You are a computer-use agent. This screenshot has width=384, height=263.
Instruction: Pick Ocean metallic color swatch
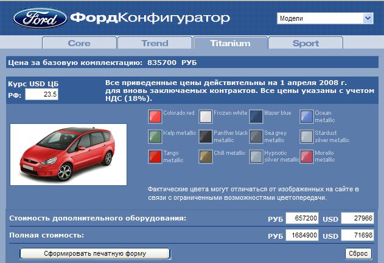307,117
